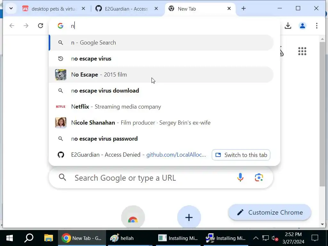Click Nicole Shanahan photo thumbnail

[x=61, y=123]
